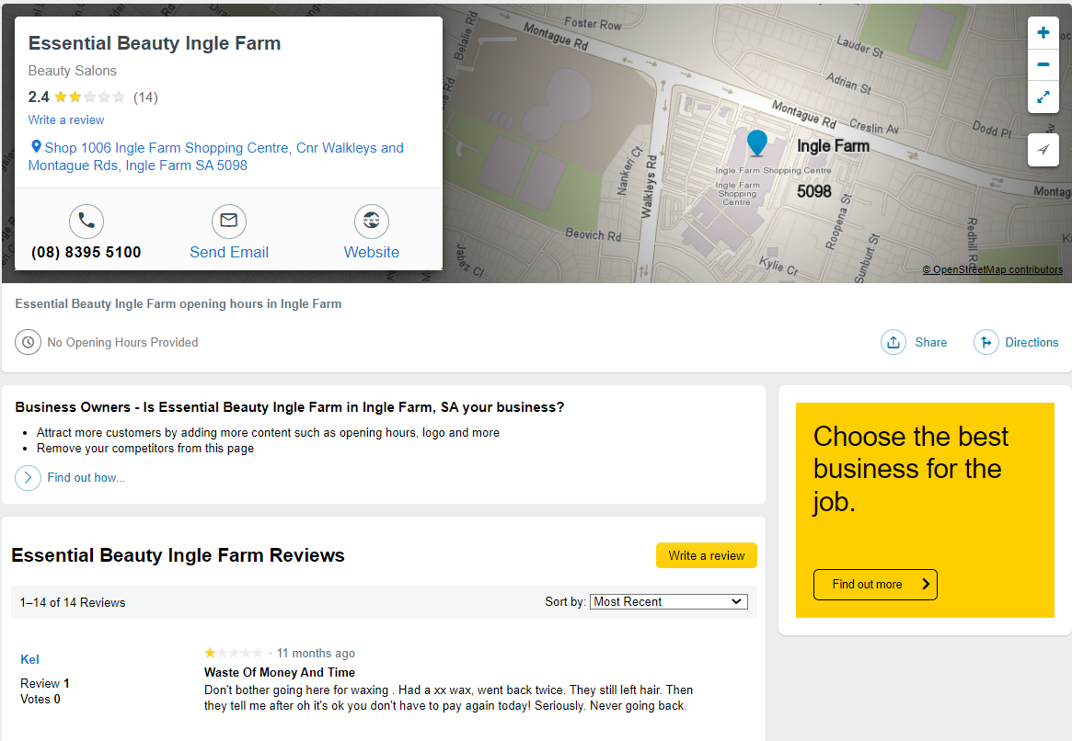Open the Sort by Most Recent dropdown
The height and width of the screenshot is (741, 1072).
click(x=668, y=601)
